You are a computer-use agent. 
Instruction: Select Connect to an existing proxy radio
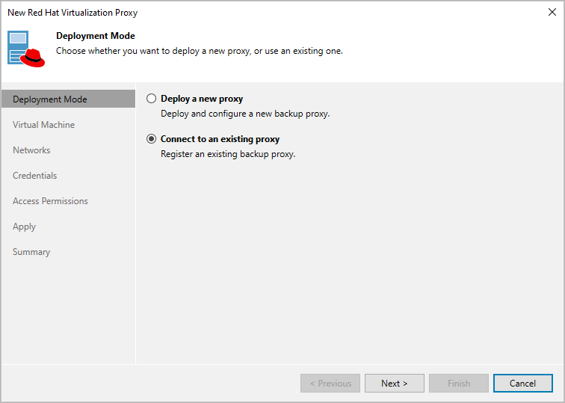(x=151, y=139)
